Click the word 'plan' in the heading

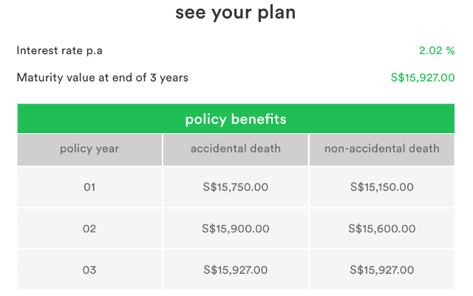click(x=276, y=13)
